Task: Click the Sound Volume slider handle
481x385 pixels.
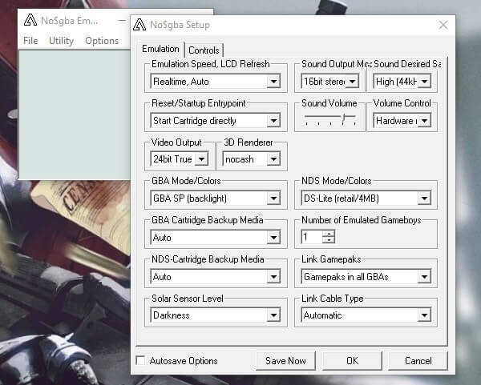Action: (344, 118)
